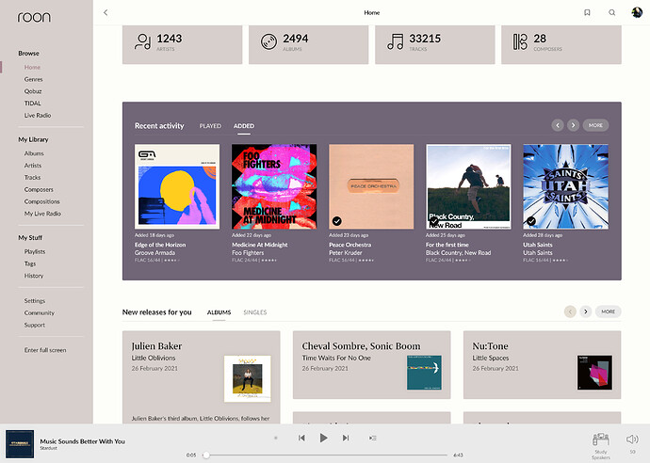Open Community in sidebar
650x463 pixels.
tap(39, 312)
